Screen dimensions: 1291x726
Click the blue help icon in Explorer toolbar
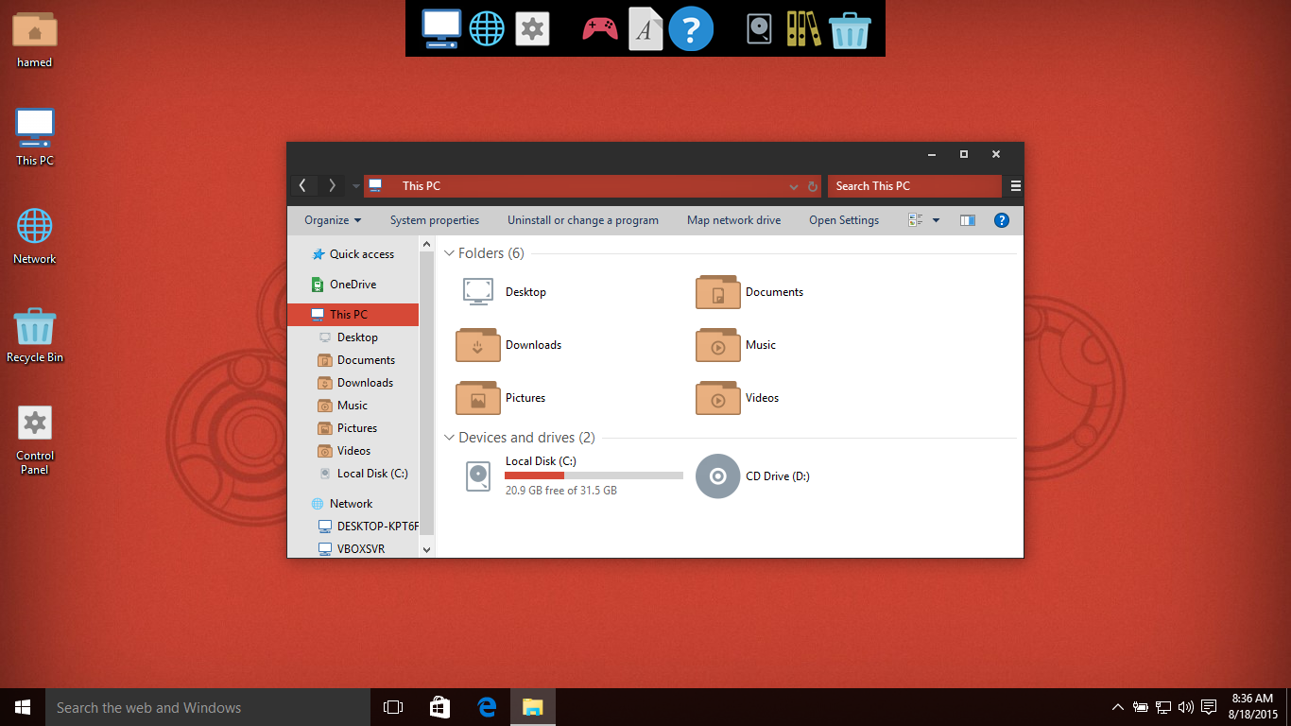[x=1002, y=220]
